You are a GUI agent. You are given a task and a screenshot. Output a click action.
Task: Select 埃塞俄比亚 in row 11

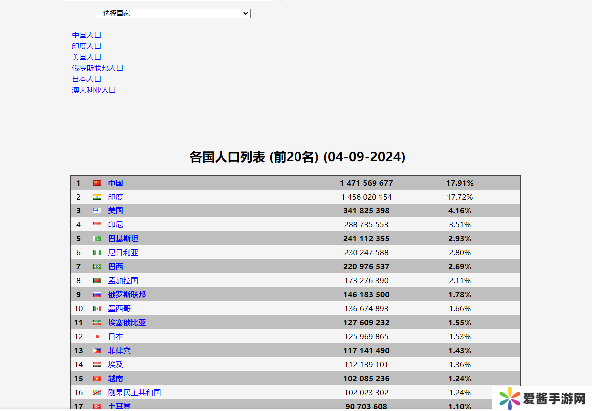tap(127, 323)
